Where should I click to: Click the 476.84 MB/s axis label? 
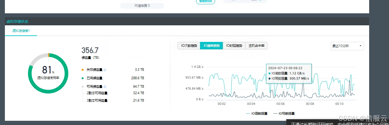[194, 88]
